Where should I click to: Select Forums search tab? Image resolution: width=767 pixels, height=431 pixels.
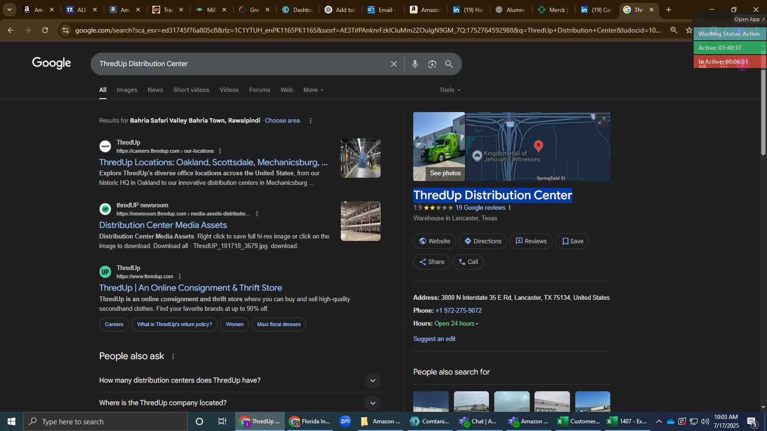click(x=259, y=90)
